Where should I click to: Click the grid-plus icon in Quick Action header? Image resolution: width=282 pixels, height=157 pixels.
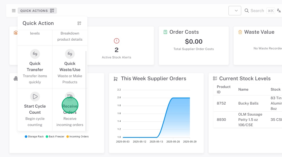pyautogui.click(x=79, y=23)
